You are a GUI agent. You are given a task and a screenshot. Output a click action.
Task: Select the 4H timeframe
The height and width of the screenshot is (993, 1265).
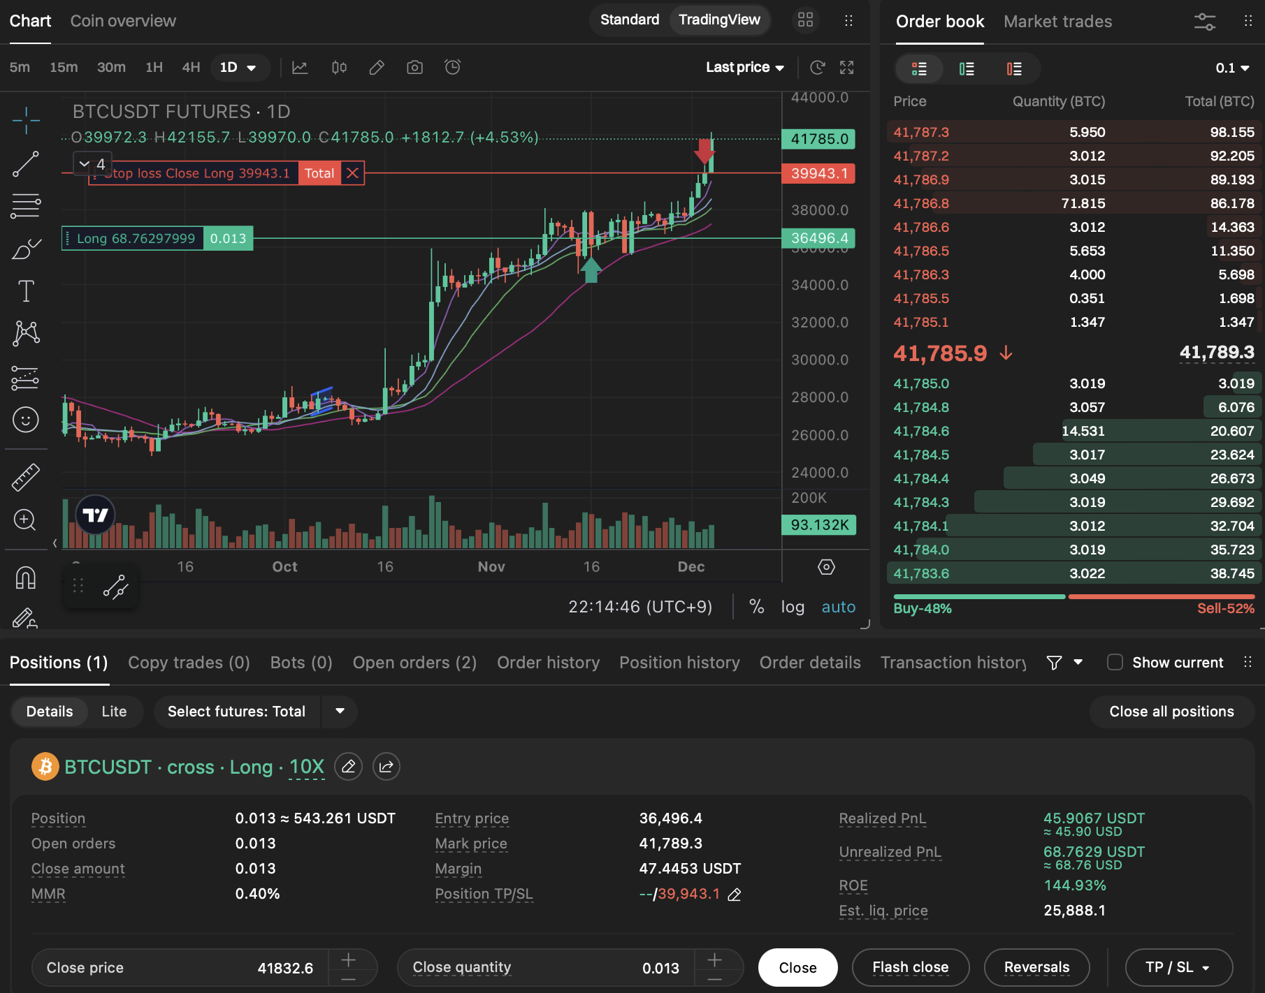pos(191,68)
